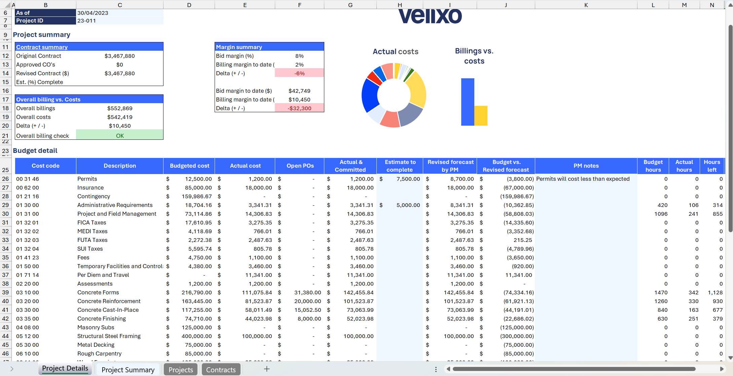Click the horizontal scrollbar left arrow
Screen dimensions: 733x376
[448, 369]
